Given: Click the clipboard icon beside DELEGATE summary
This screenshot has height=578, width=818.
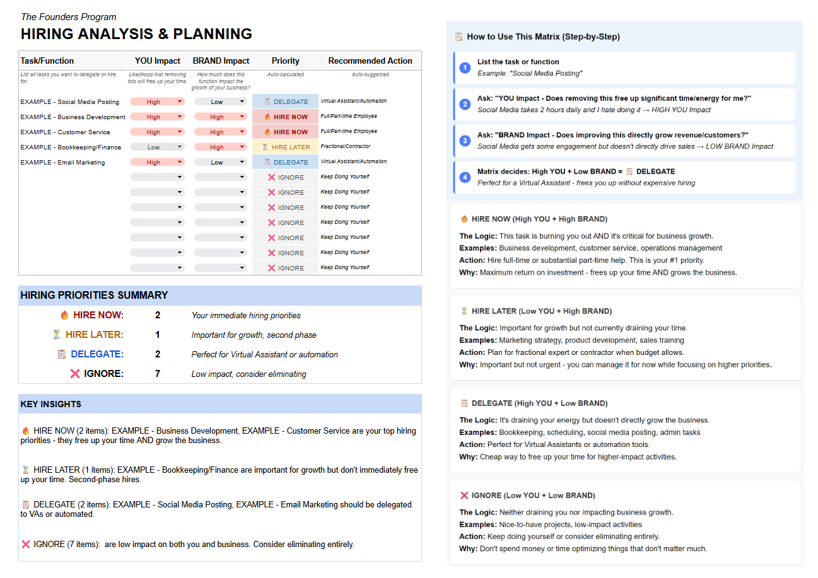Looking at the screenshot, I should (62, 354).
